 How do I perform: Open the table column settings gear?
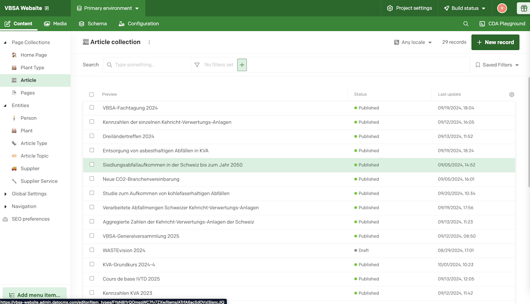click(512, 94)
